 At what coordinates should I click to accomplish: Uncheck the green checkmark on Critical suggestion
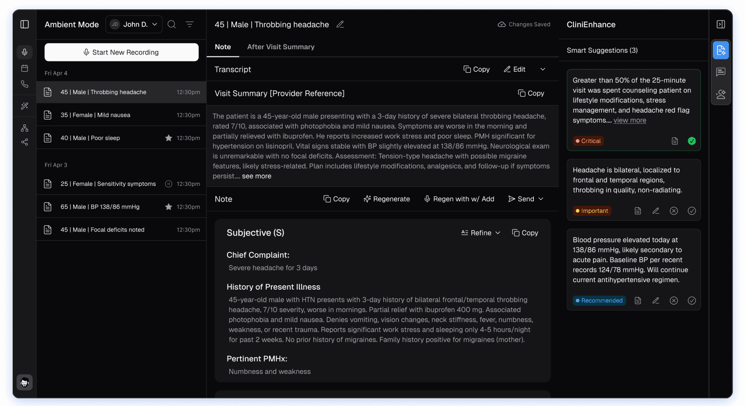[x=692, y=141]
